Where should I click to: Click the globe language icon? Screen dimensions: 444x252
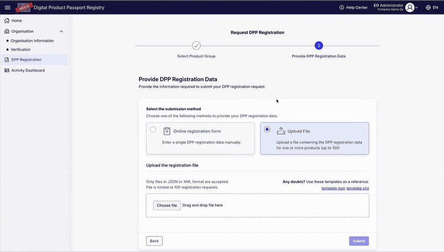tap(428, 8)
